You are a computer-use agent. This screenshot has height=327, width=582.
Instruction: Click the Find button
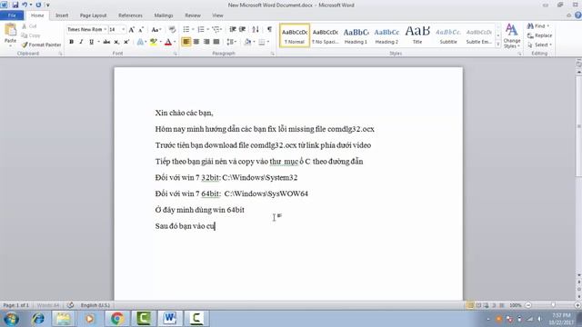coord(538,26)
